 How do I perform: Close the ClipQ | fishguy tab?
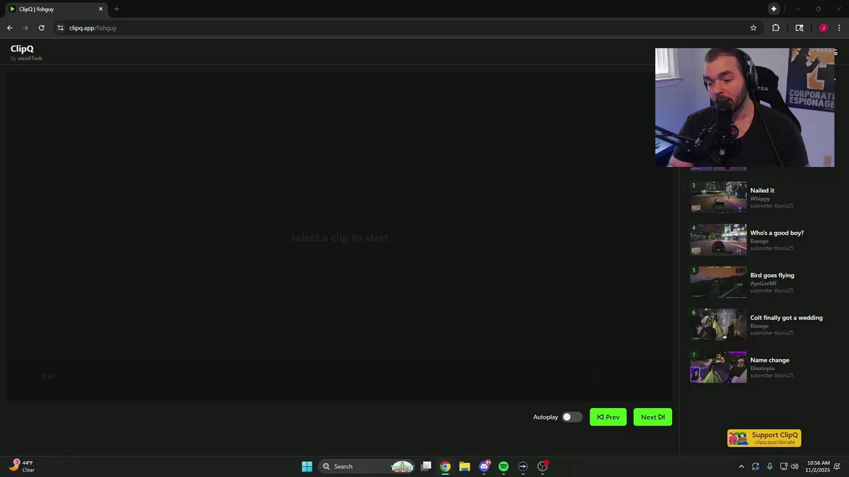(x=101, y=9)
